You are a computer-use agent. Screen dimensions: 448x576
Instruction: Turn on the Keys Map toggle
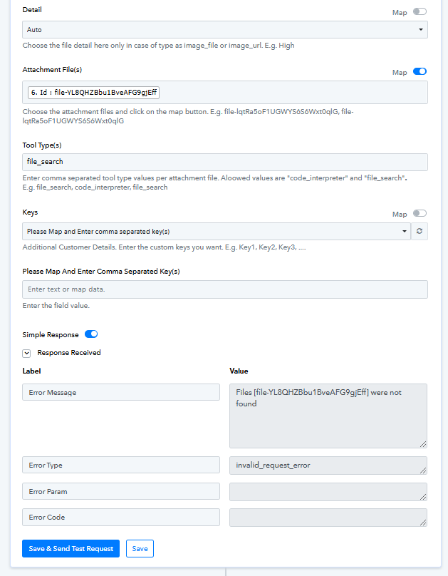420,213
